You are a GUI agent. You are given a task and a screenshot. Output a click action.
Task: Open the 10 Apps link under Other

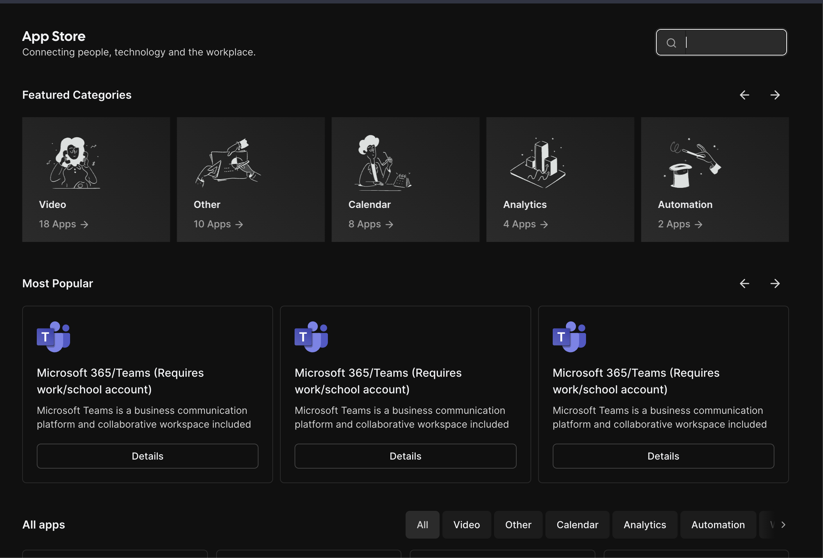[x=218, y=224]
